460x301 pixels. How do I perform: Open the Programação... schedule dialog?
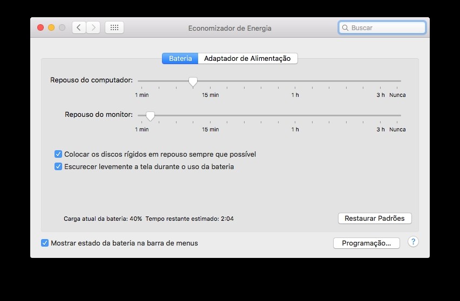point(366,243)
